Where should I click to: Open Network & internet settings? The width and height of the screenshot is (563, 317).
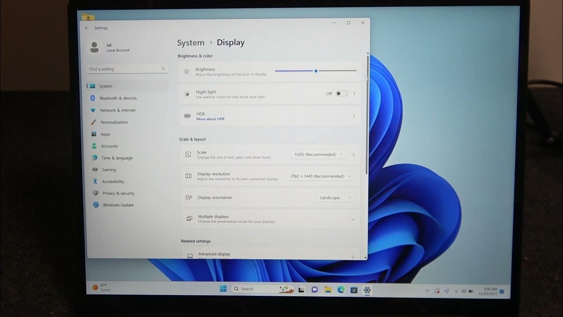(x=117, y=110)
